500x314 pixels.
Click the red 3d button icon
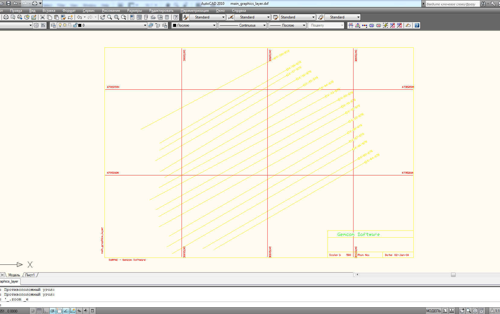pos(379,25)
